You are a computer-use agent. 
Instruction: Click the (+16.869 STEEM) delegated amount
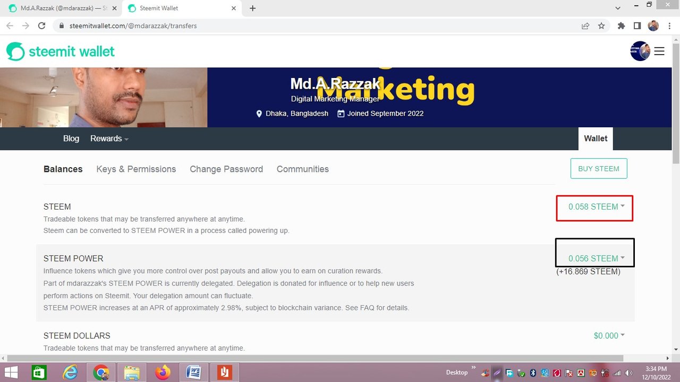pyautogui.click(x=589, y=272)
